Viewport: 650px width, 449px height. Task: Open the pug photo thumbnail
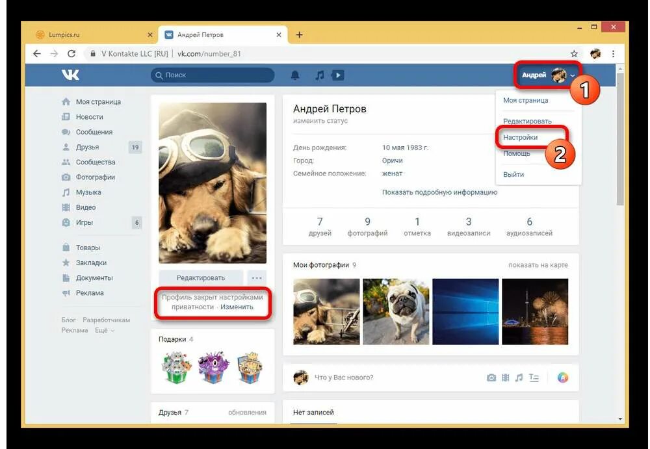tap(396, 311)
